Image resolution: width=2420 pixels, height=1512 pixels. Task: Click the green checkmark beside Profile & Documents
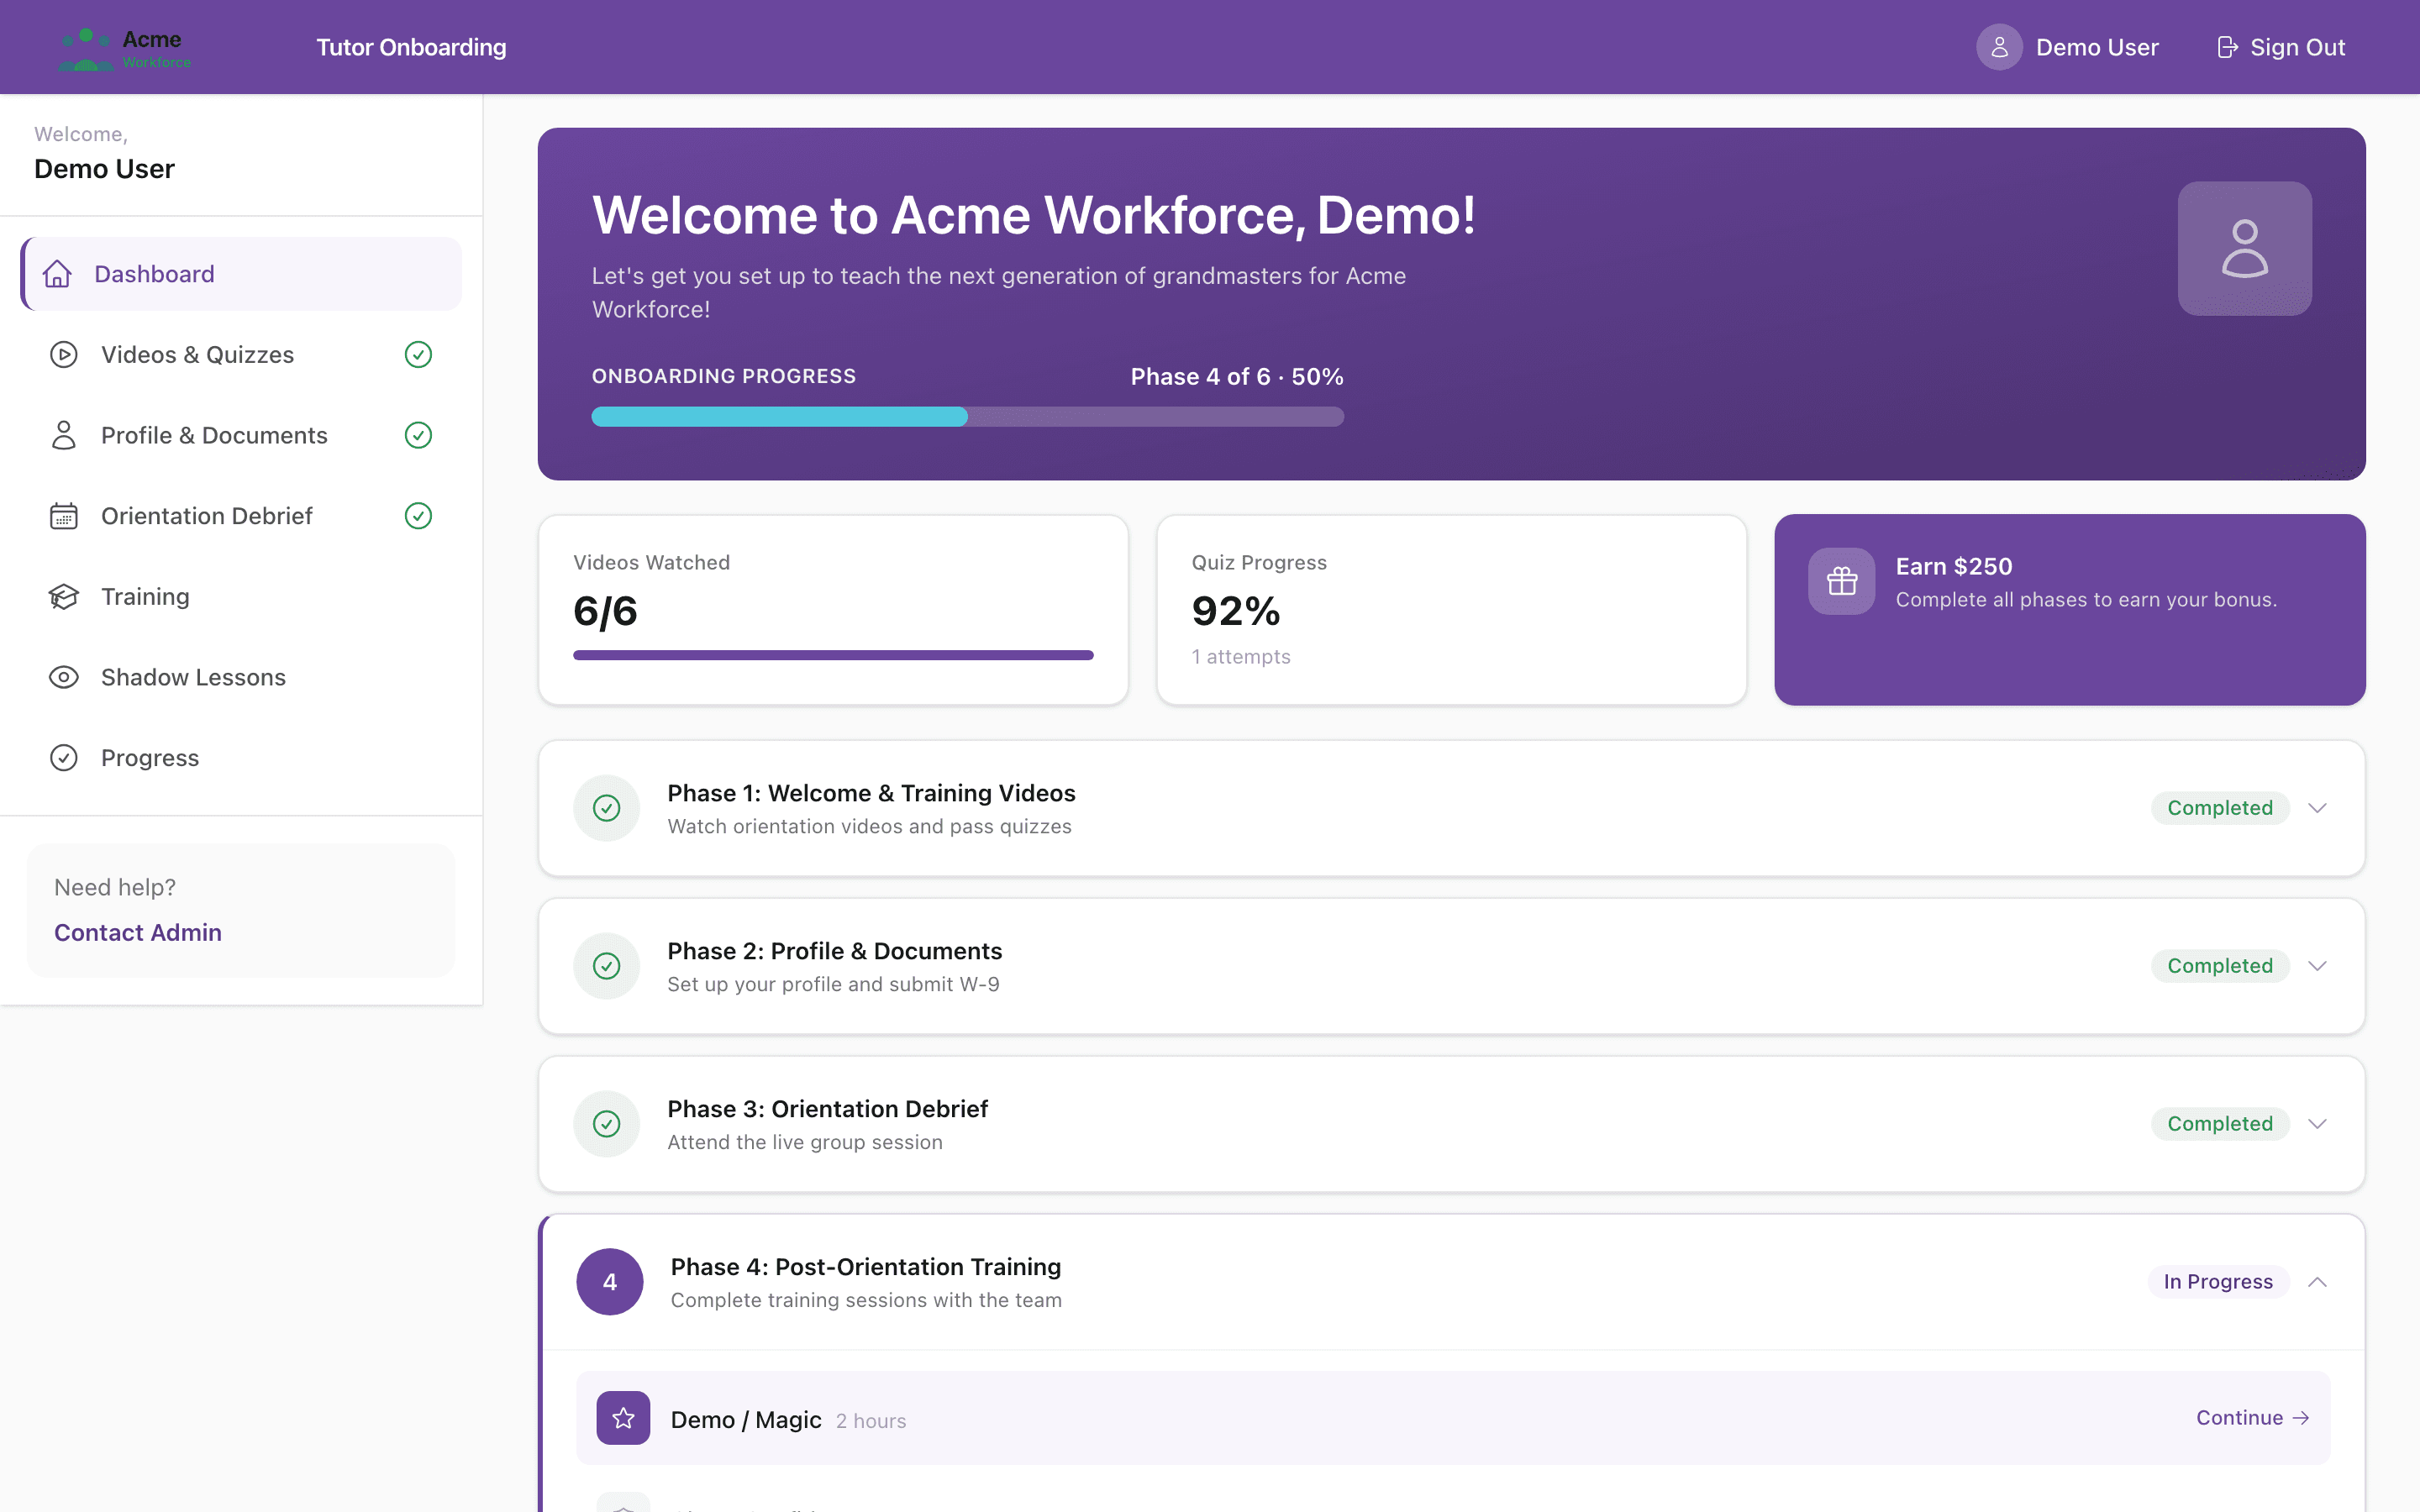(x=418, y=435)
